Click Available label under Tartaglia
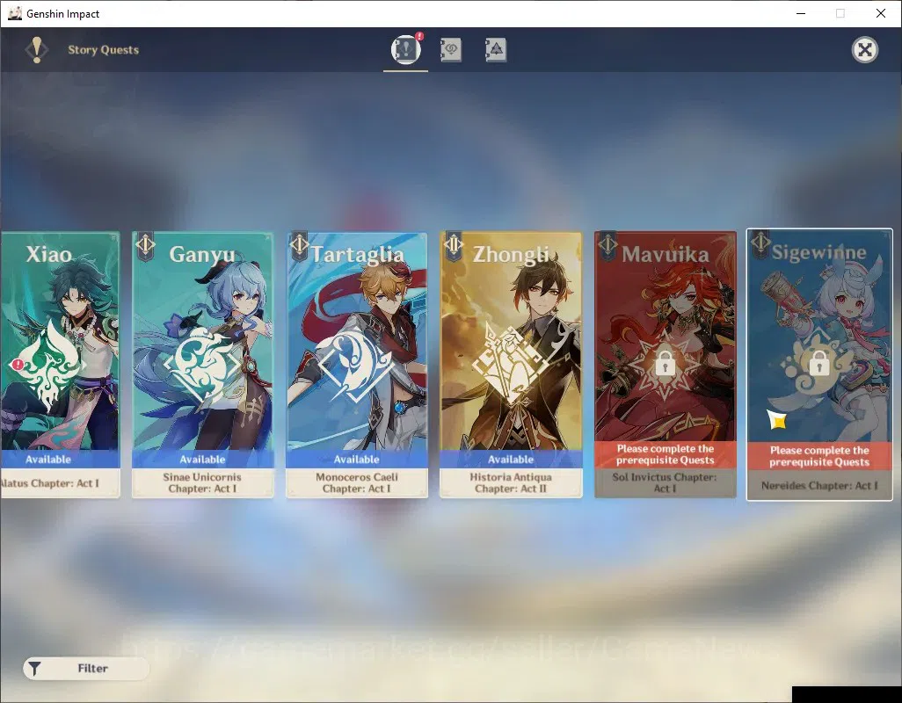 [x=357, y=460]
